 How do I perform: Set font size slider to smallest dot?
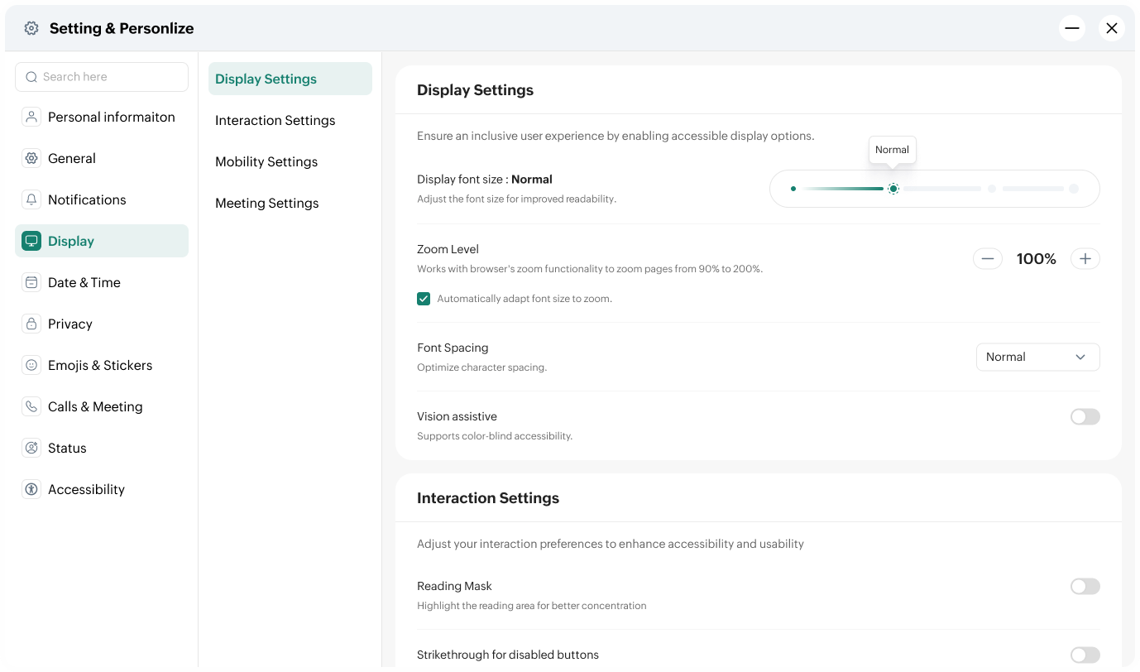[x=793, y=189]
